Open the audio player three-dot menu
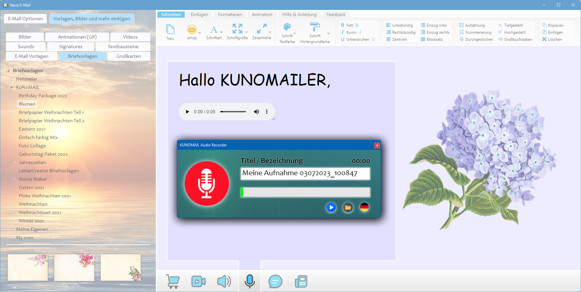Screen dimensions: 581x292 [x=267, y=112]
